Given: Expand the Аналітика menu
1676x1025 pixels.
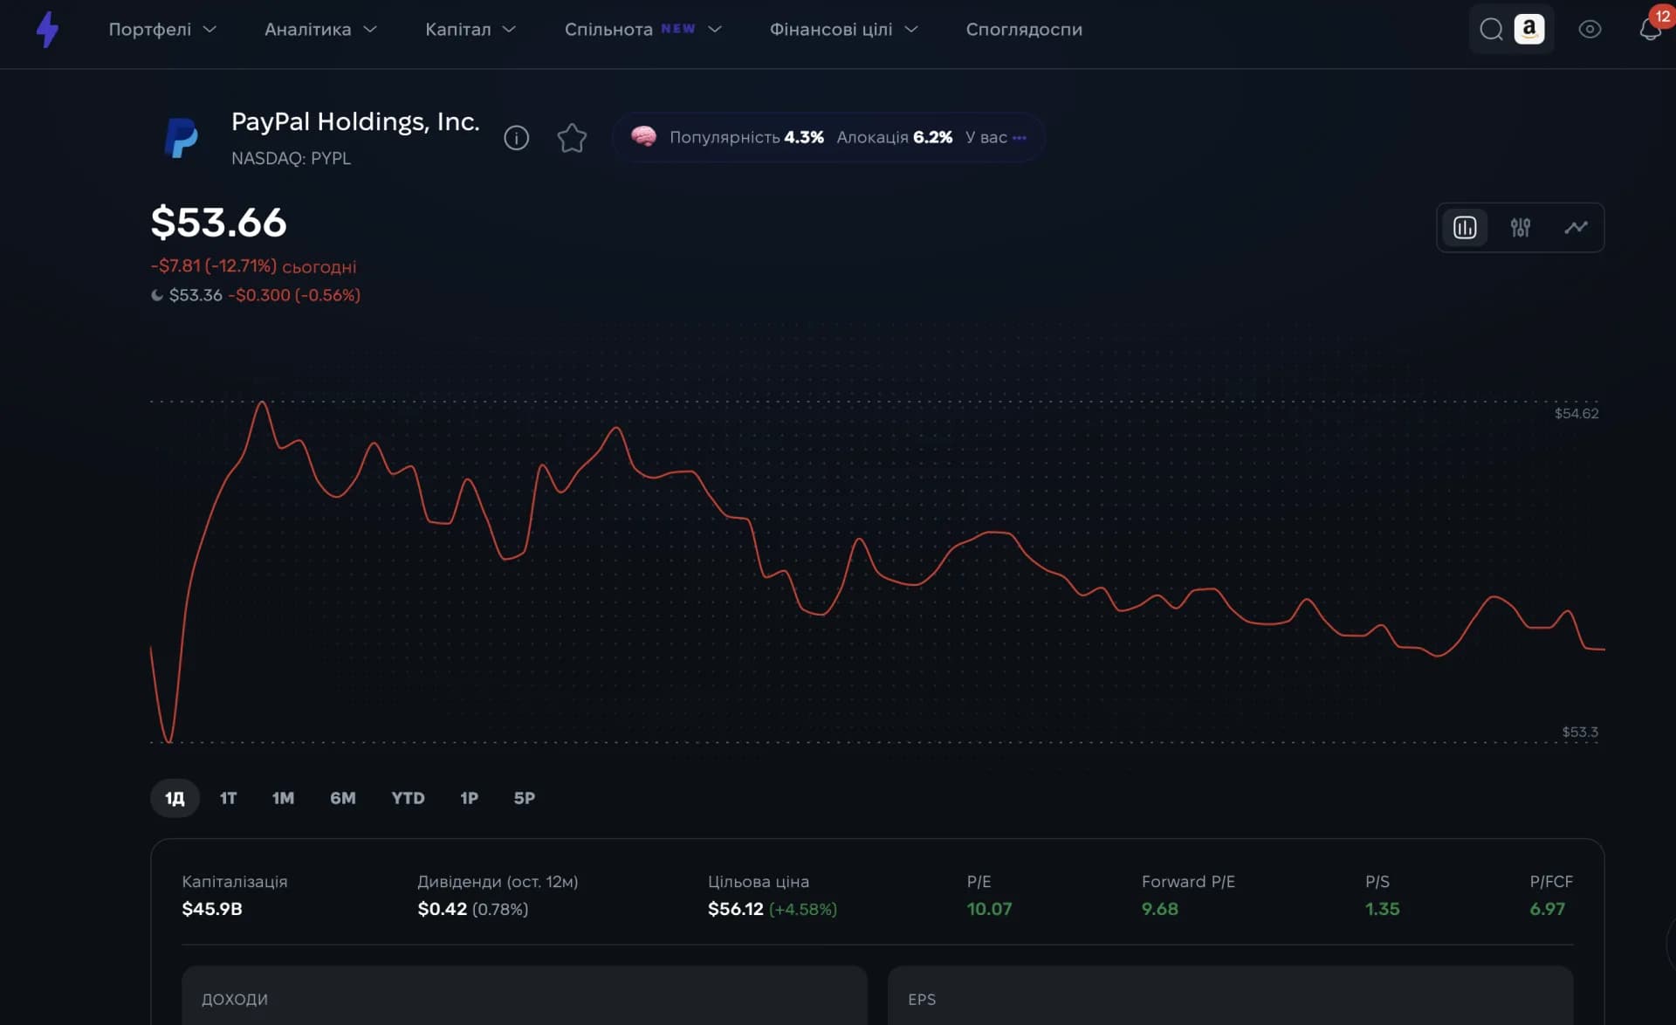Looking at the screenshot, I should click(x=320, y=30).
